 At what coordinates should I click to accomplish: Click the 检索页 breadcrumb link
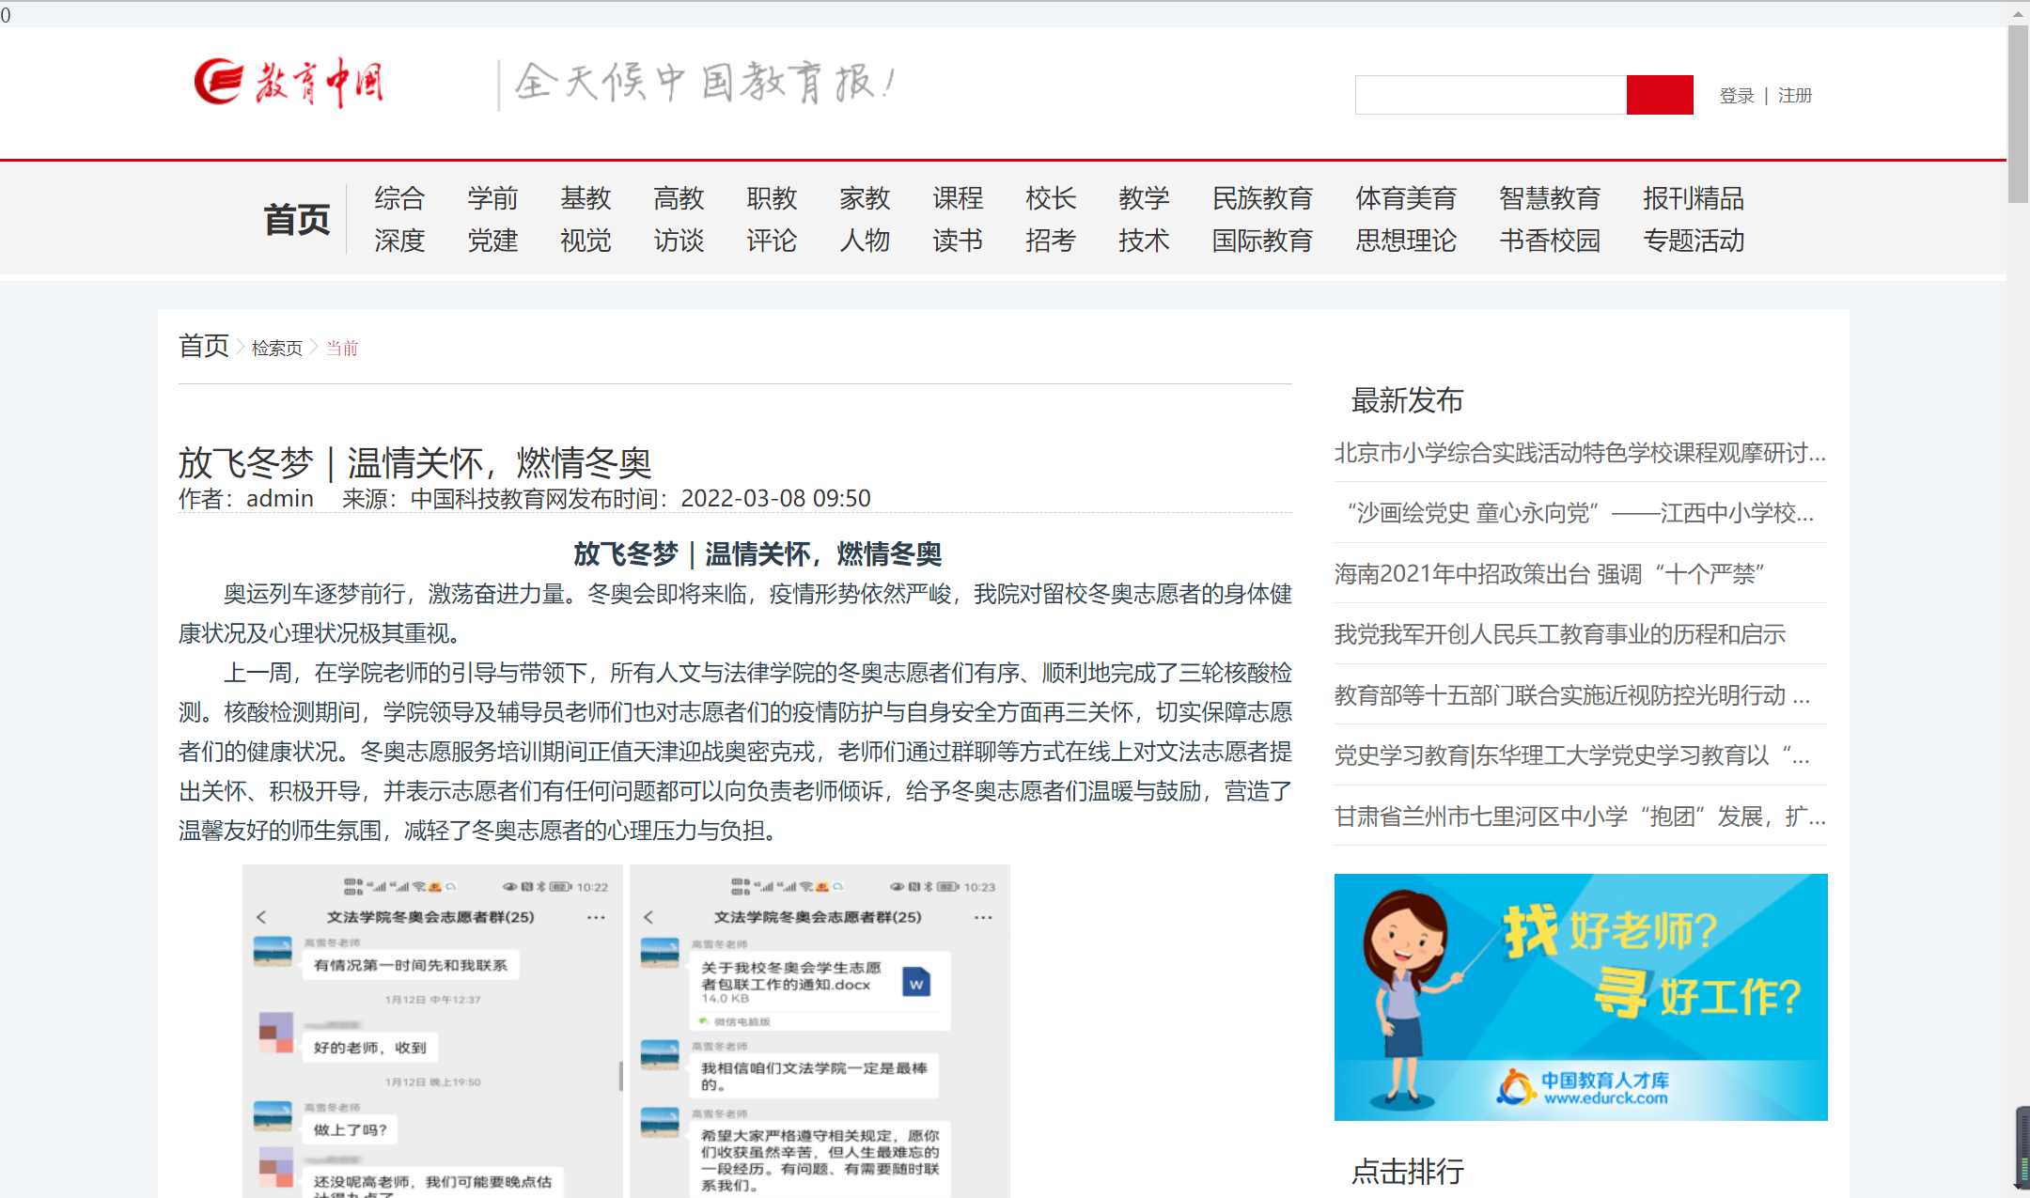(276, 349)
